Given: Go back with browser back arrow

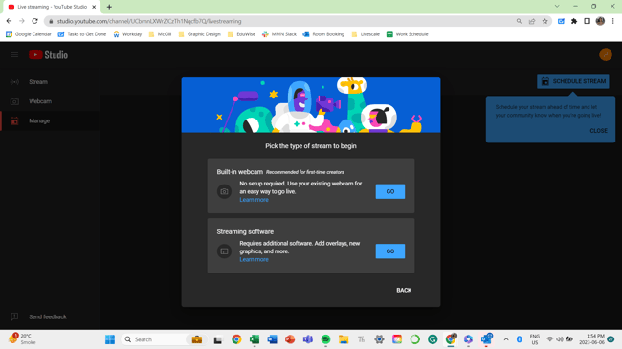Looking at the screenshot, I should point(9,21).
